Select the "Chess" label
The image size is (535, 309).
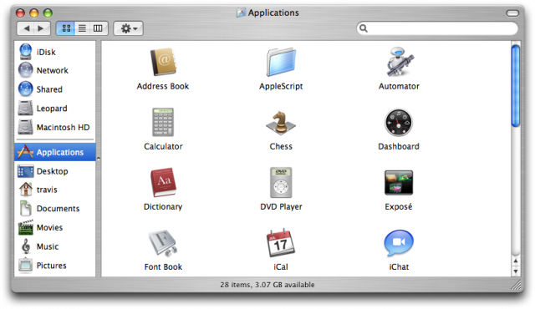point(281,146)
